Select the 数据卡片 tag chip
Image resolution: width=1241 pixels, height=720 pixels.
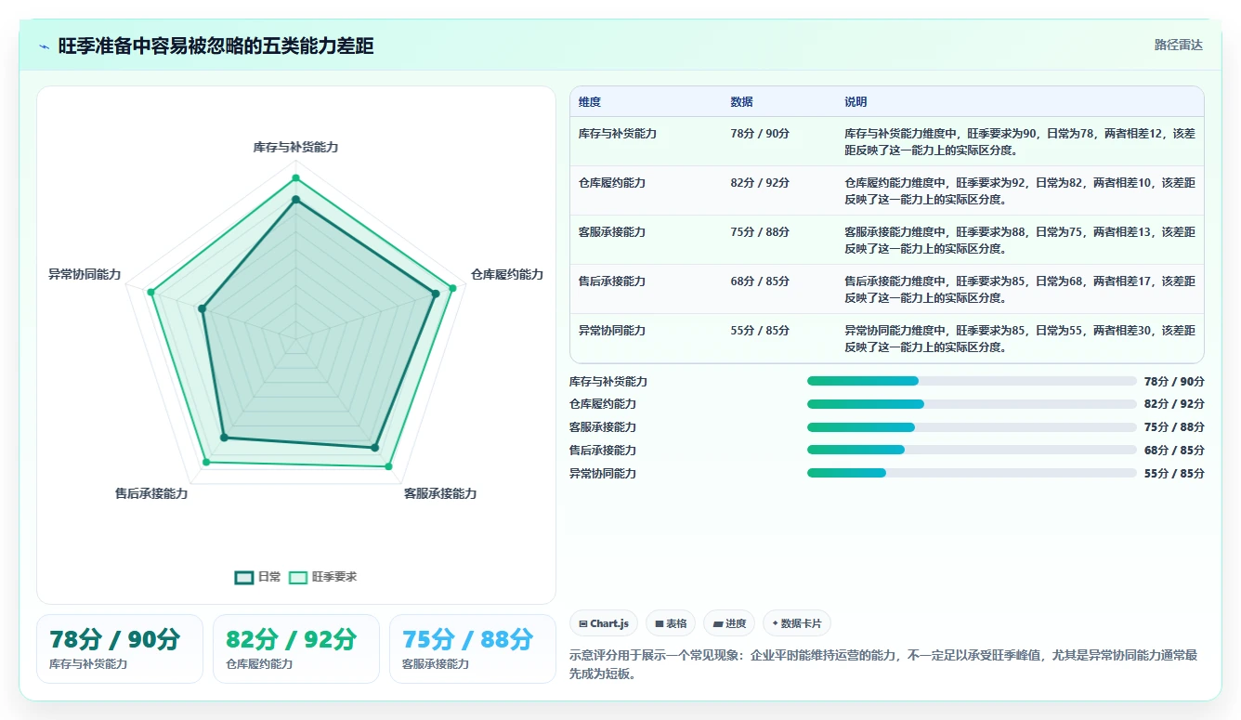[797, 623]
